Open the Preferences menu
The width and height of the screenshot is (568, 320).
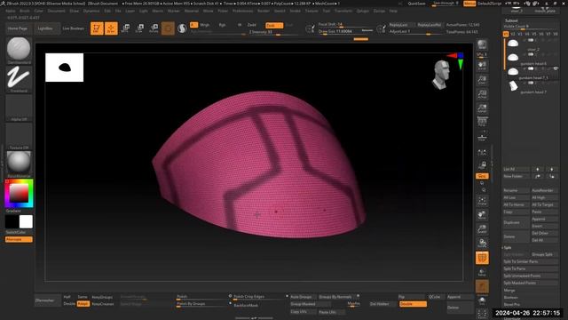pos(242,11)
